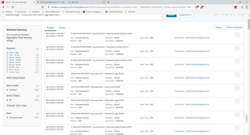This screenshot has width=250, height=135.
Task: Open Internal Web Apps bookmark folder
Action: coord(51,12)
